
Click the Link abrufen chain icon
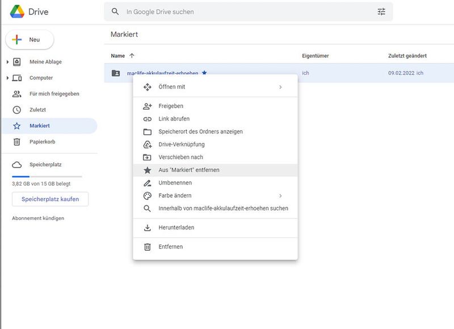click(148, 119)
